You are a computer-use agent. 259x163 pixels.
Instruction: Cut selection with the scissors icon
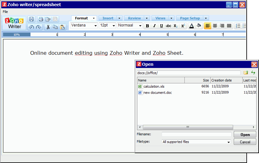tap(48, 27)
